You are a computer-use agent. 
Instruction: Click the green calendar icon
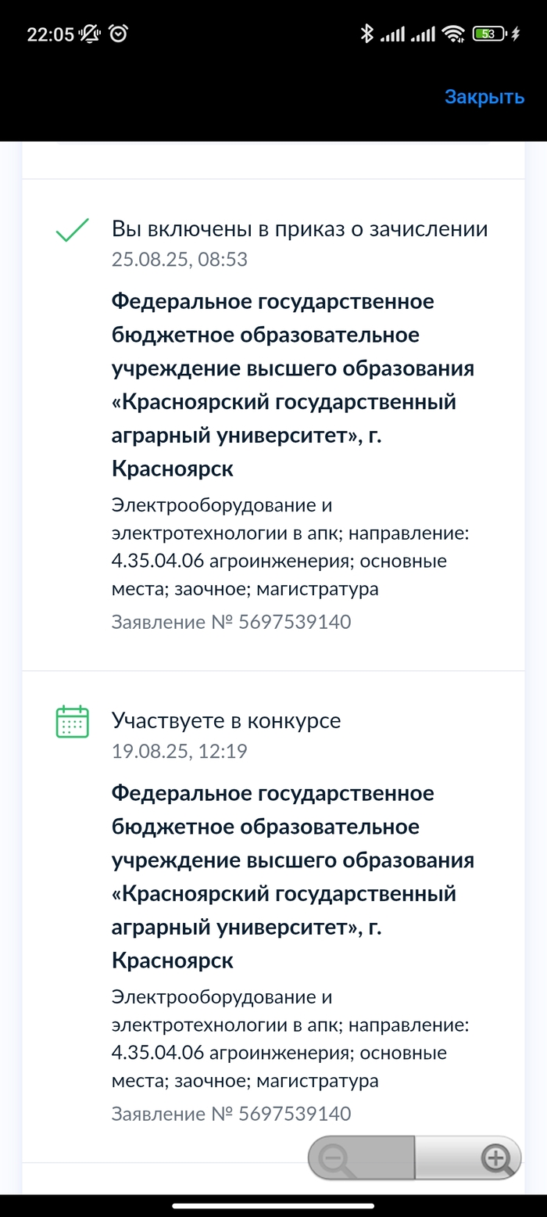click(x=72, y=721)
